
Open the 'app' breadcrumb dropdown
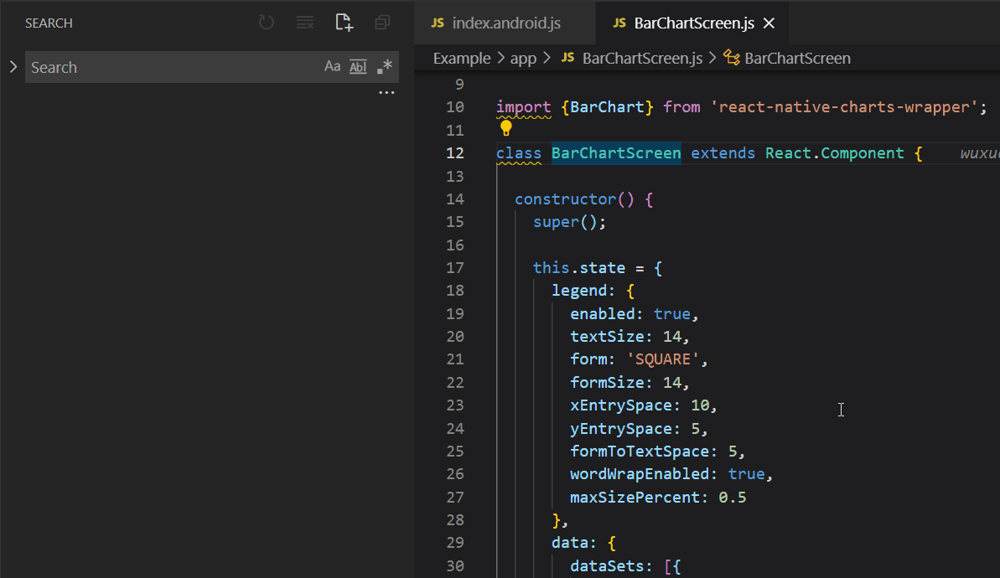523,58
